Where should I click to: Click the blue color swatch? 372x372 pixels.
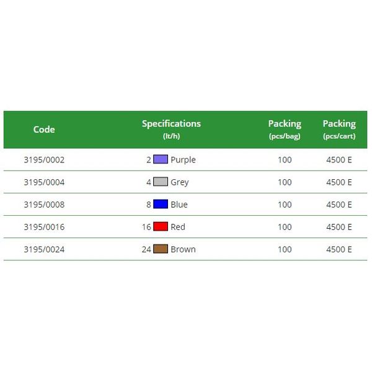161,204
